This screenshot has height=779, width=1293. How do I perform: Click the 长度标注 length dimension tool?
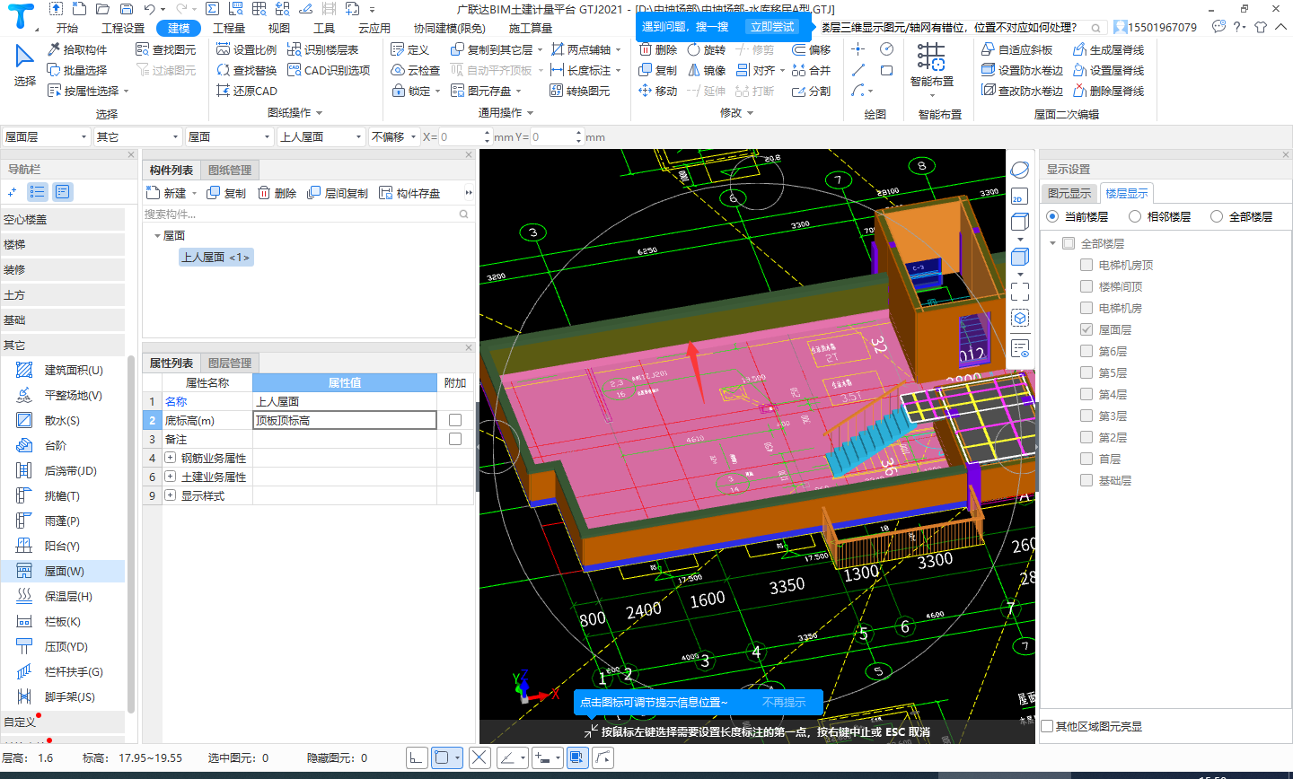click(581, 70)
